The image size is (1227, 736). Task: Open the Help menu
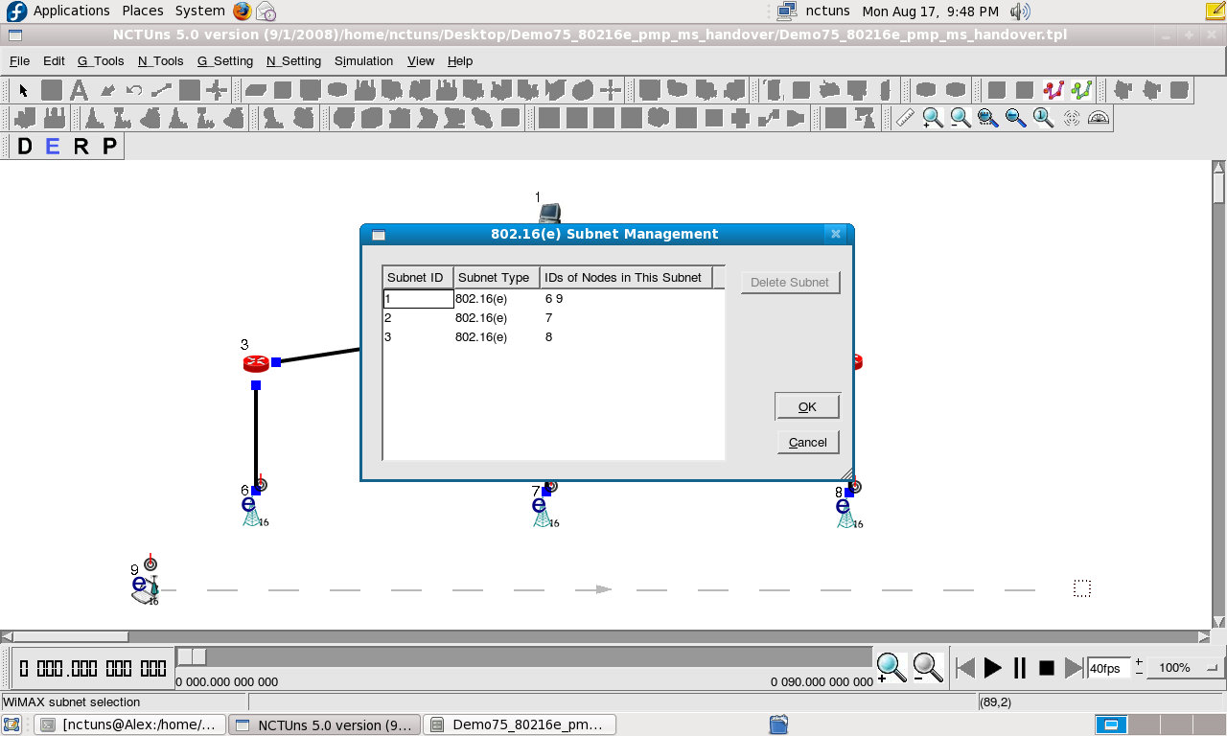point(460,60)
